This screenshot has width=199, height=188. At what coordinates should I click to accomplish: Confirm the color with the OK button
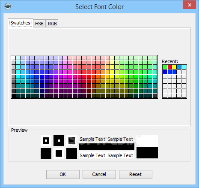click(63, 174)
